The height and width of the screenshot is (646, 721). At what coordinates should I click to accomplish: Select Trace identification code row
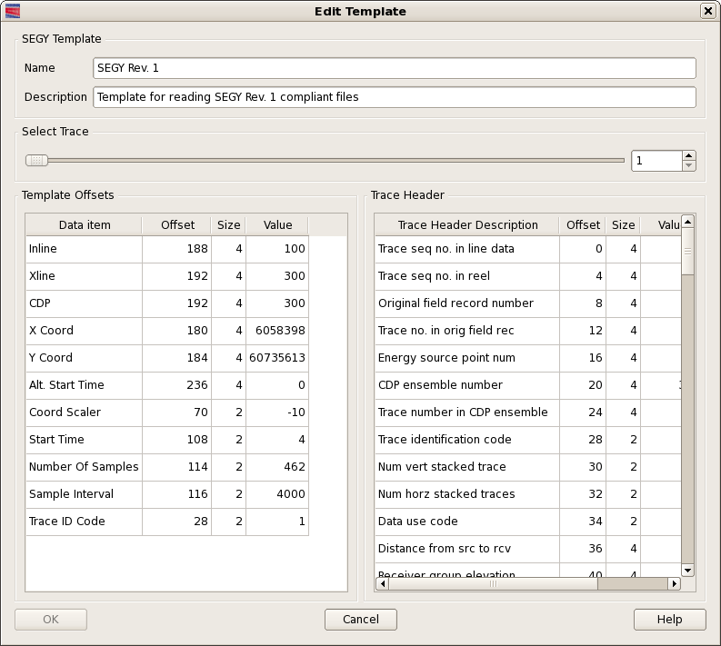(x=528, y=440)
